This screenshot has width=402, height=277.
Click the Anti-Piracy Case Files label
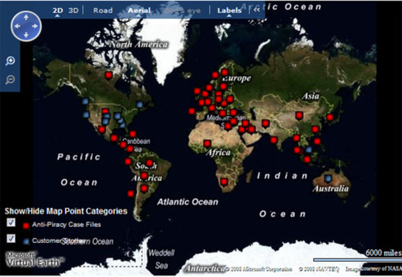coord(66,225)
